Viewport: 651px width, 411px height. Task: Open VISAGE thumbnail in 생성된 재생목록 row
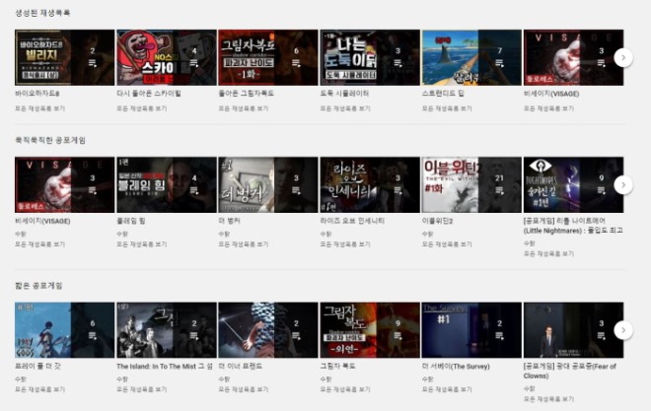[573, 57]
